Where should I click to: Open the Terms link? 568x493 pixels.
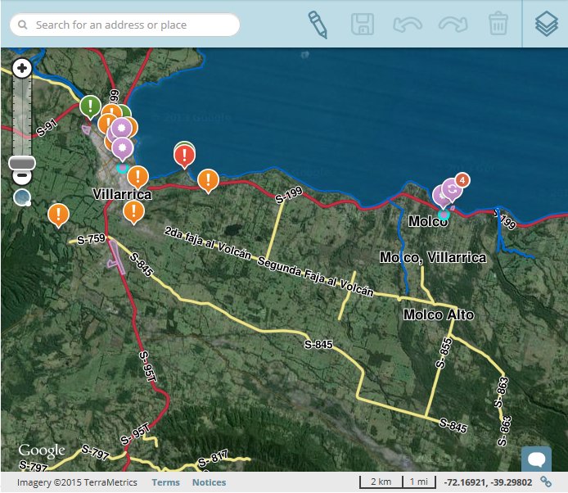[165, 482]
